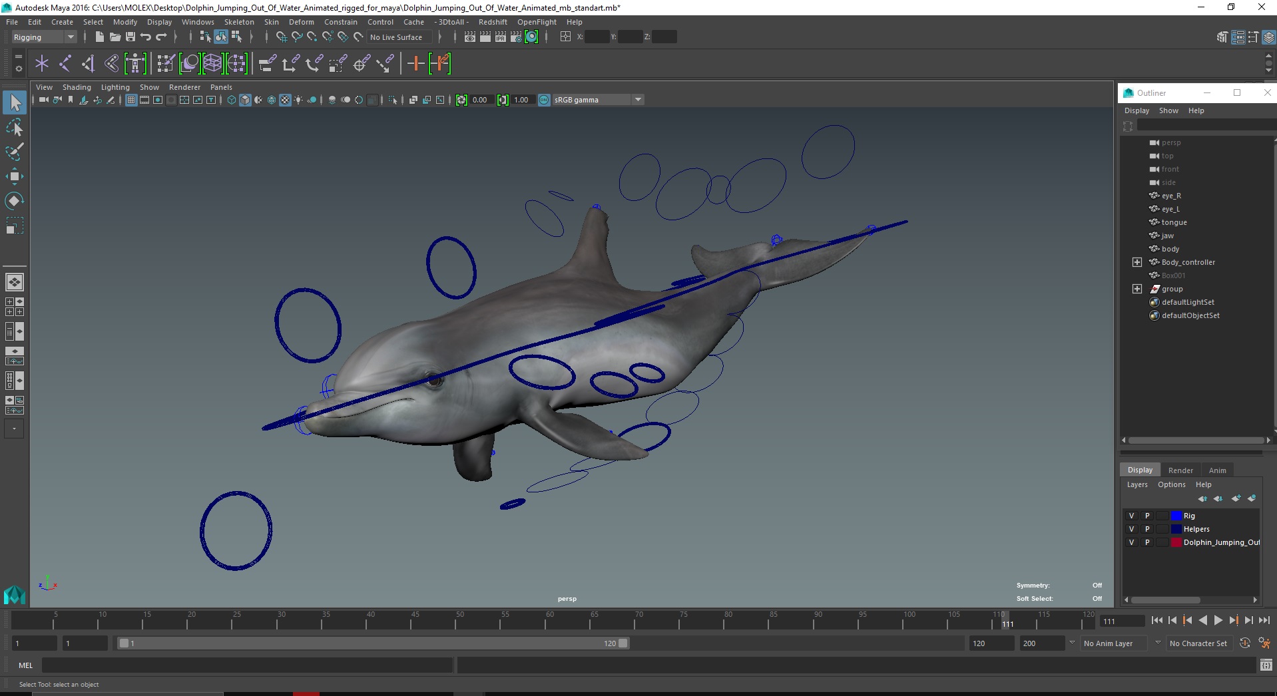This screenshot has height=696, width=1277.
Task: Activate the Rotate tool in toolbox
Action: click(15, 201)
